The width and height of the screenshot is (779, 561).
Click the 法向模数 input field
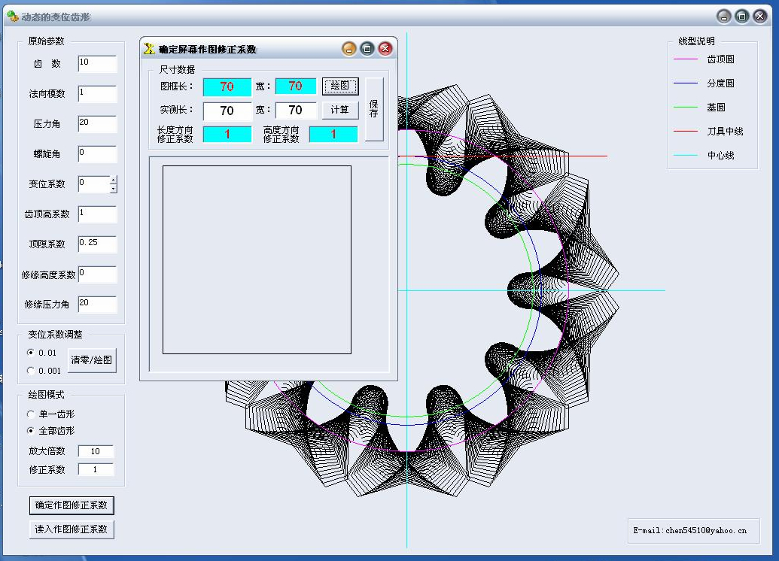(x=97, y=94)
